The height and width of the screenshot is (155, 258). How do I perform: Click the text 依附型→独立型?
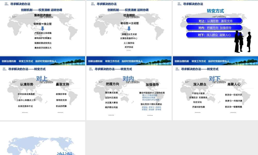pyautogui.click(x=43, y=24)
